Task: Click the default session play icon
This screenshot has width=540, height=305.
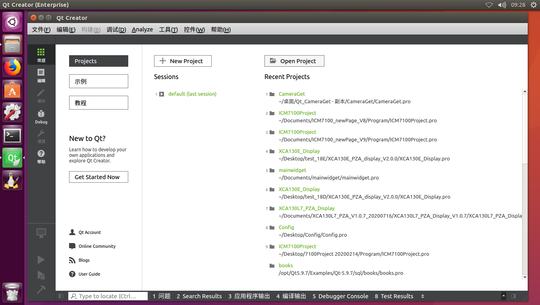Action: click(x=162, y=94)
